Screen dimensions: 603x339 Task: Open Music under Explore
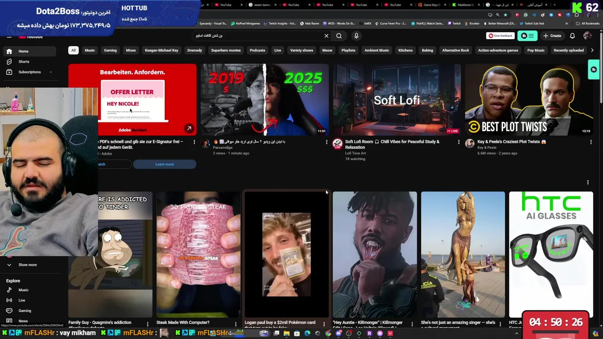pyautogui.click(x=23, y=290)
